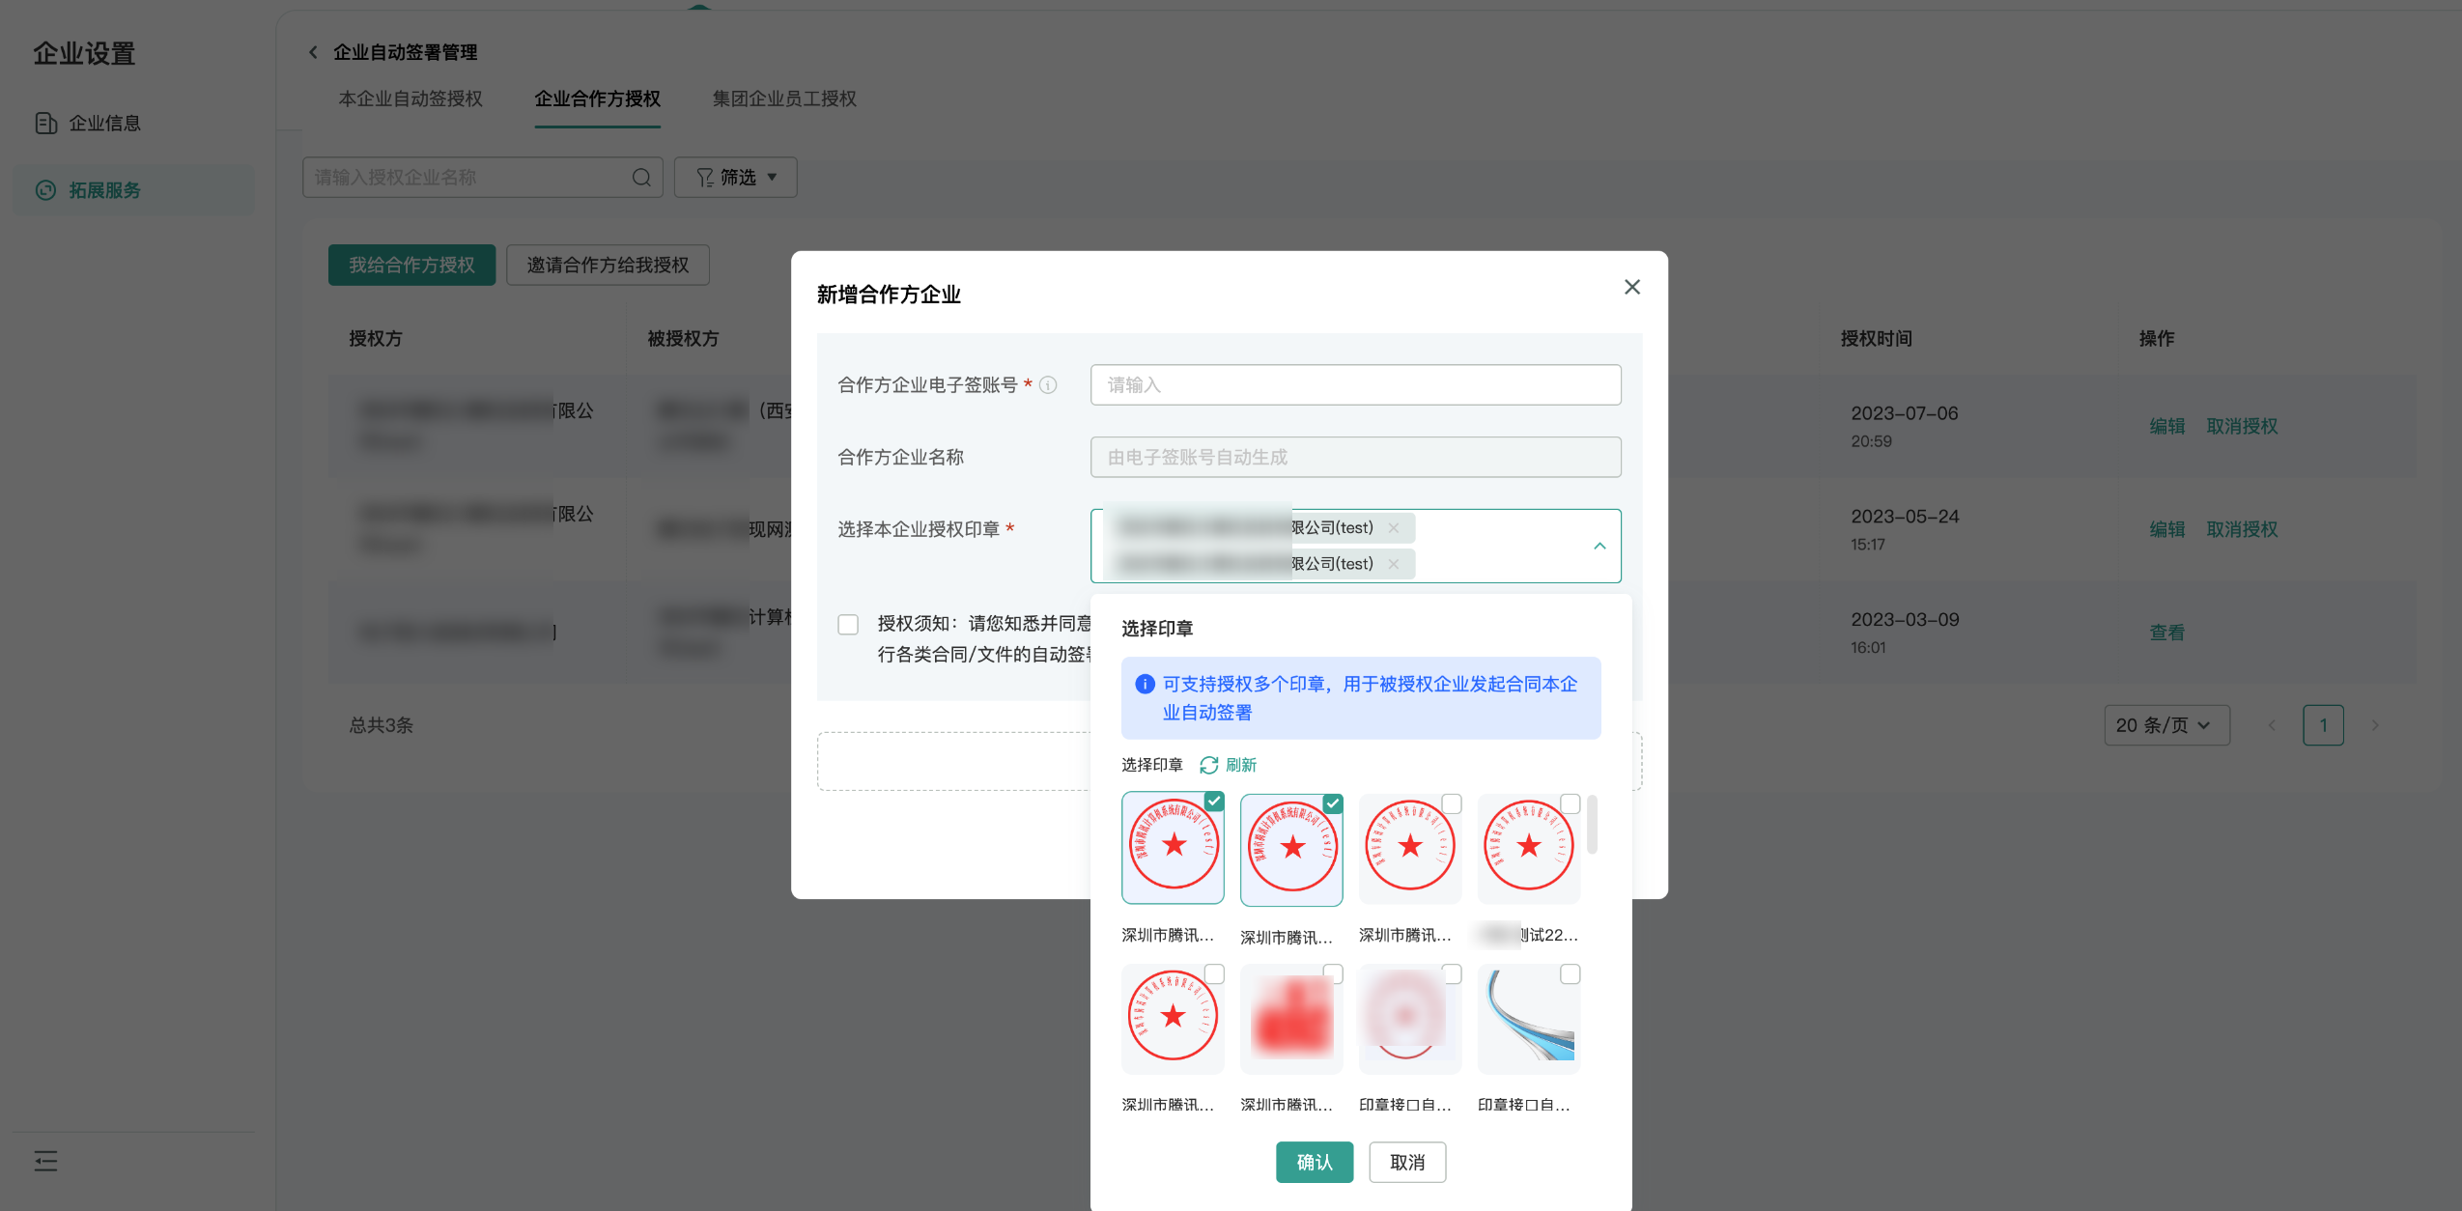This screenshot has height=1211, width=2462.
Task: Remove the second selected seal tag
Action: click(1393, 564)
